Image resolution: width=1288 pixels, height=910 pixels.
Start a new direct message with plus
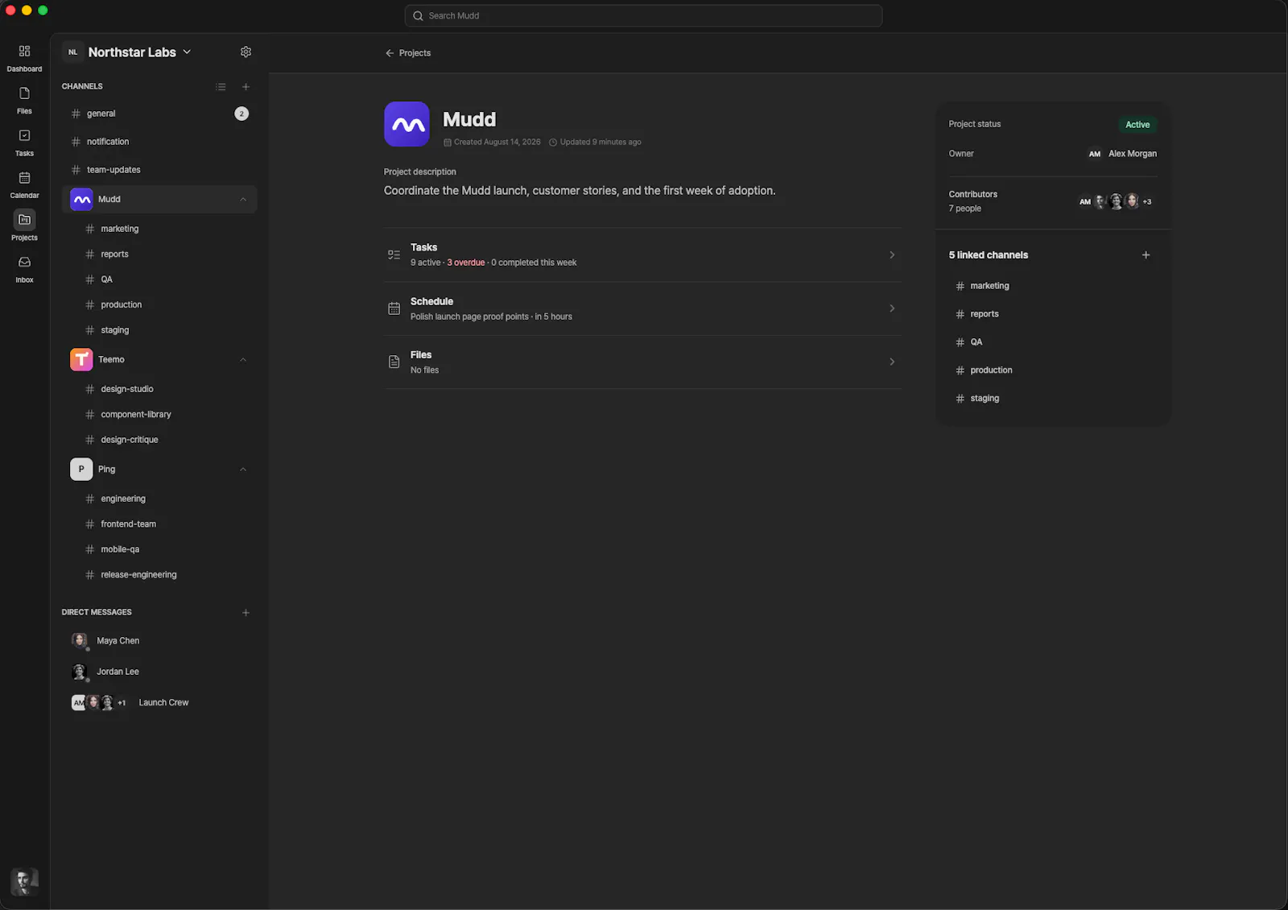[x=246, y=613]
